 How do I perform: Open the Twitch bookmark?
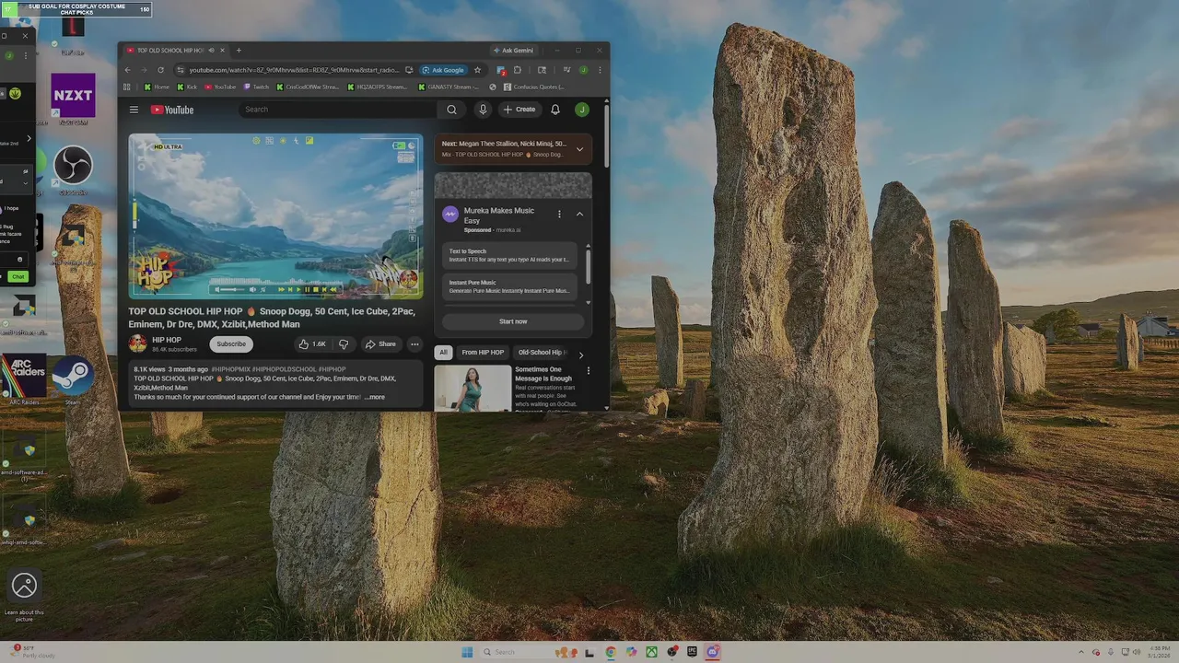click(x=256, y=87)
